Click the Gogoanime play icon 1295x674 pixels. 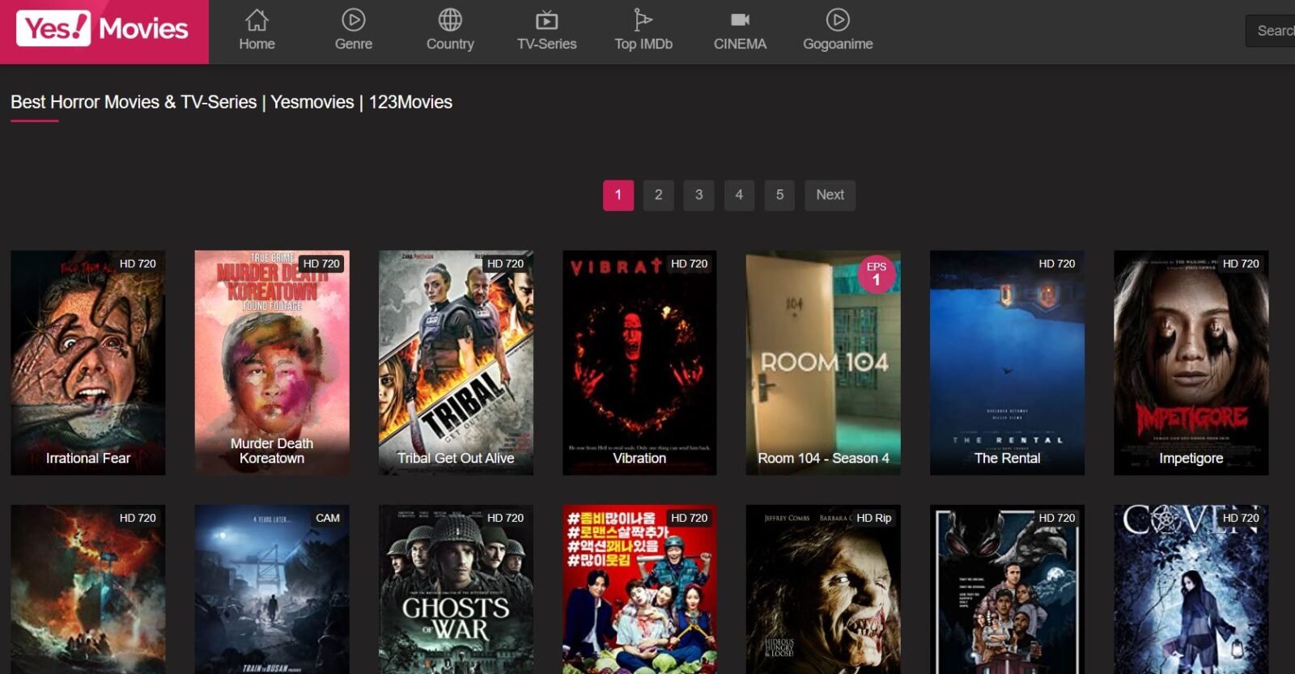click(x=838, y=20)
